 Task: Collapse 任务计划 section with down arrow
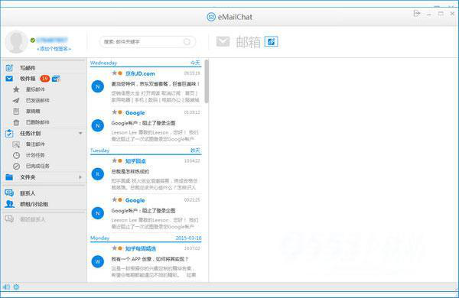[80, 134]
